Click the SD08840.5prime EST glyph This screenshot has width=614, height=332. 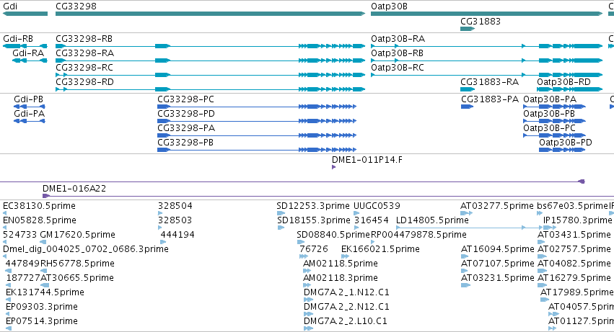click(x=301, y=242)
